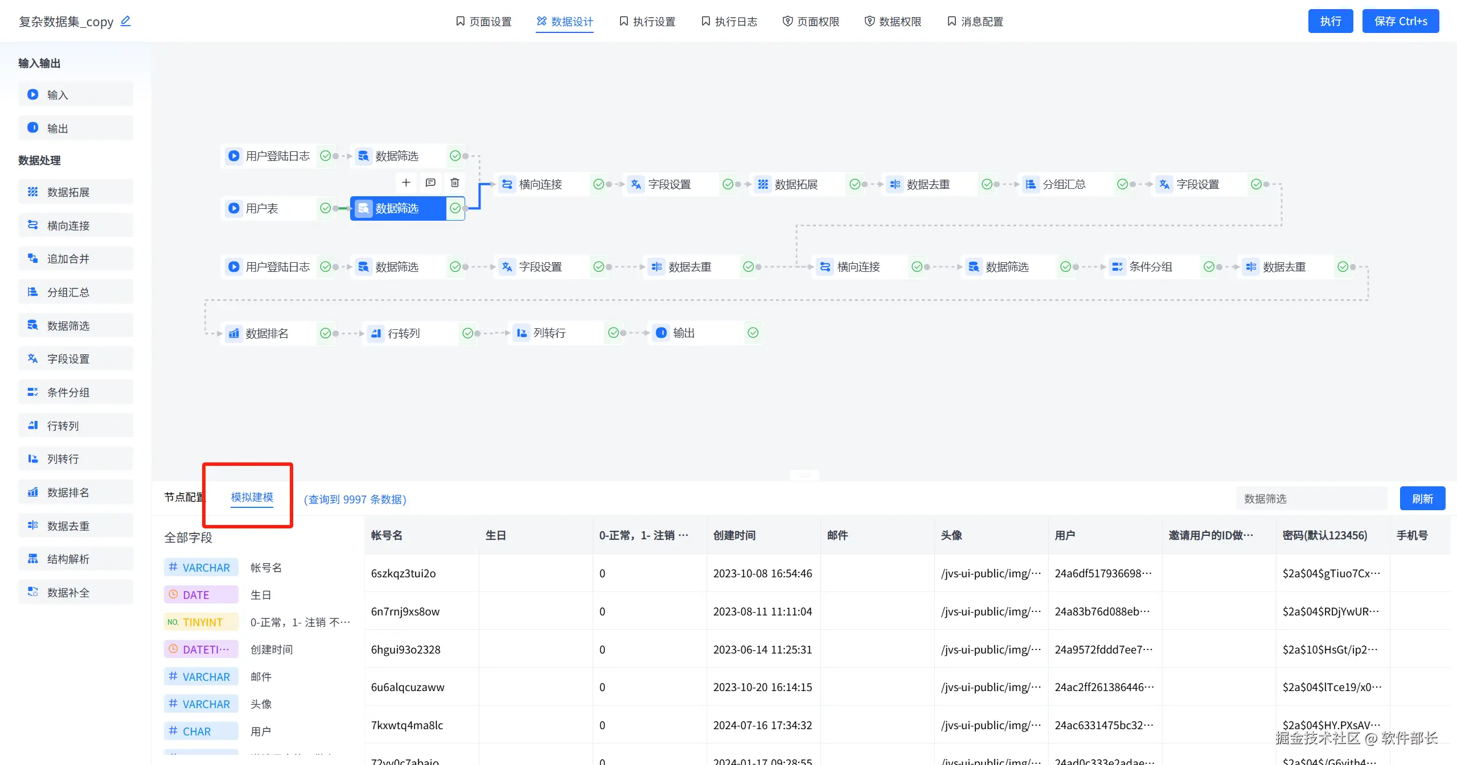Click green check on 用户表 node
Viewport: 1457px width, 765px height.
click(325, 208)
